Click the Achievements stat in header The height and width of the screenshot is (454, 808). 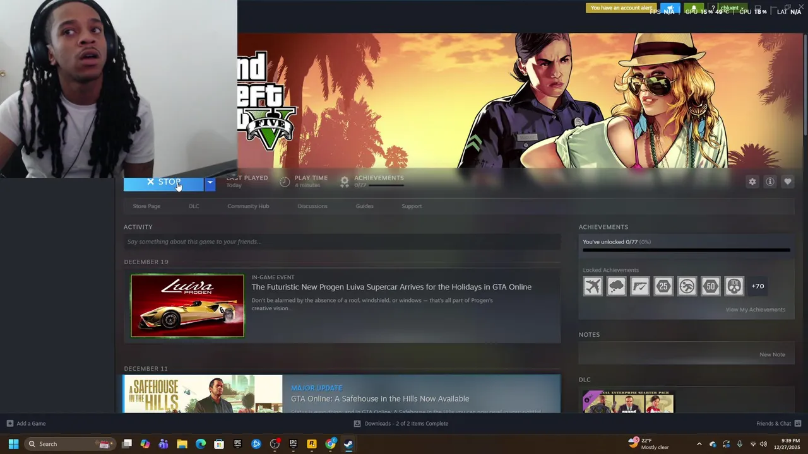[372, 182]
